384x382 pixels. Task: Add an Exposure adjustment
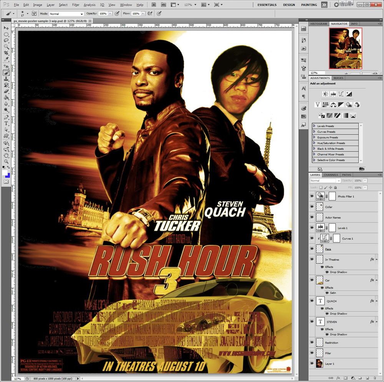click(x=349, y=94)
